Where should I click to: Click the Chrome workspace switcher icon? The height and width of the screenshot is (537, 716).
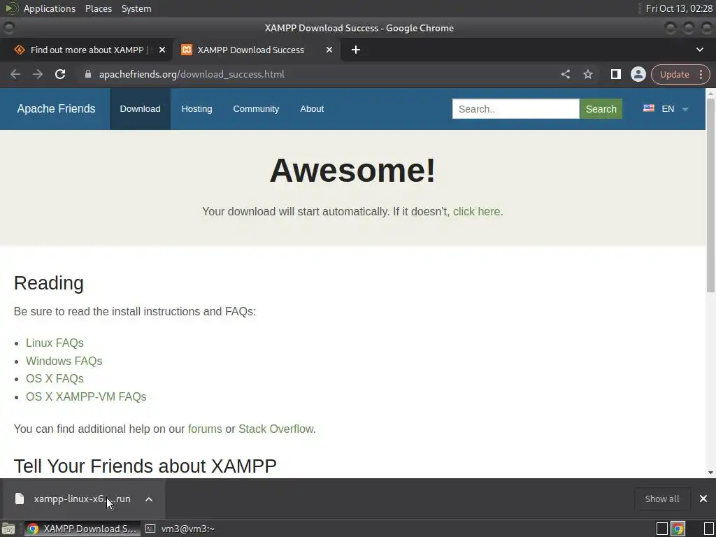(678, 529)
